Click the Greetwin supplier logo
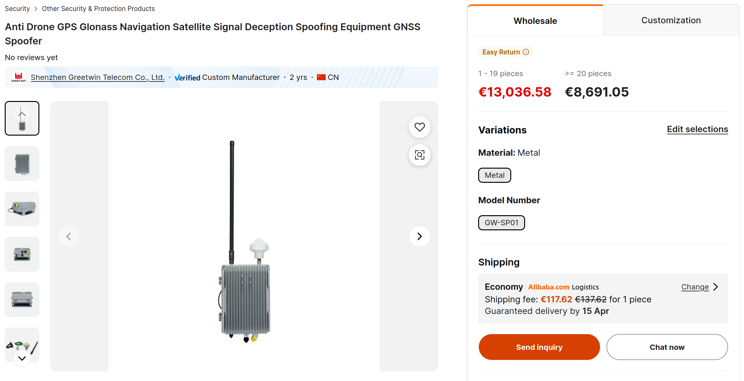The height and width of the screenshot is (381, 744). 19,77
